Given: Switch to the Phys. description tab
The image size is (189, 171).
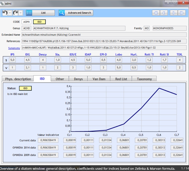Looking at the screenshot, I should (x=18, y=79).
